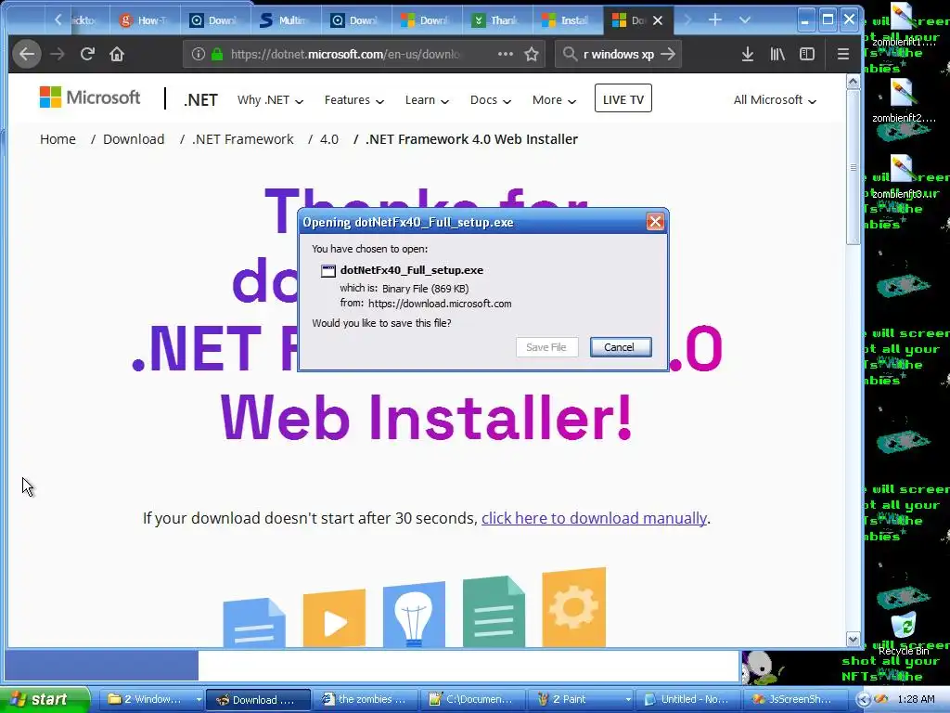Bookmark this page with star icon

(532, 54)
